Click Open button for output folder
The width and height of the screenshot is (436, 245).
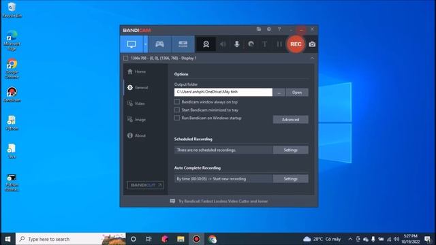(297, 93)
